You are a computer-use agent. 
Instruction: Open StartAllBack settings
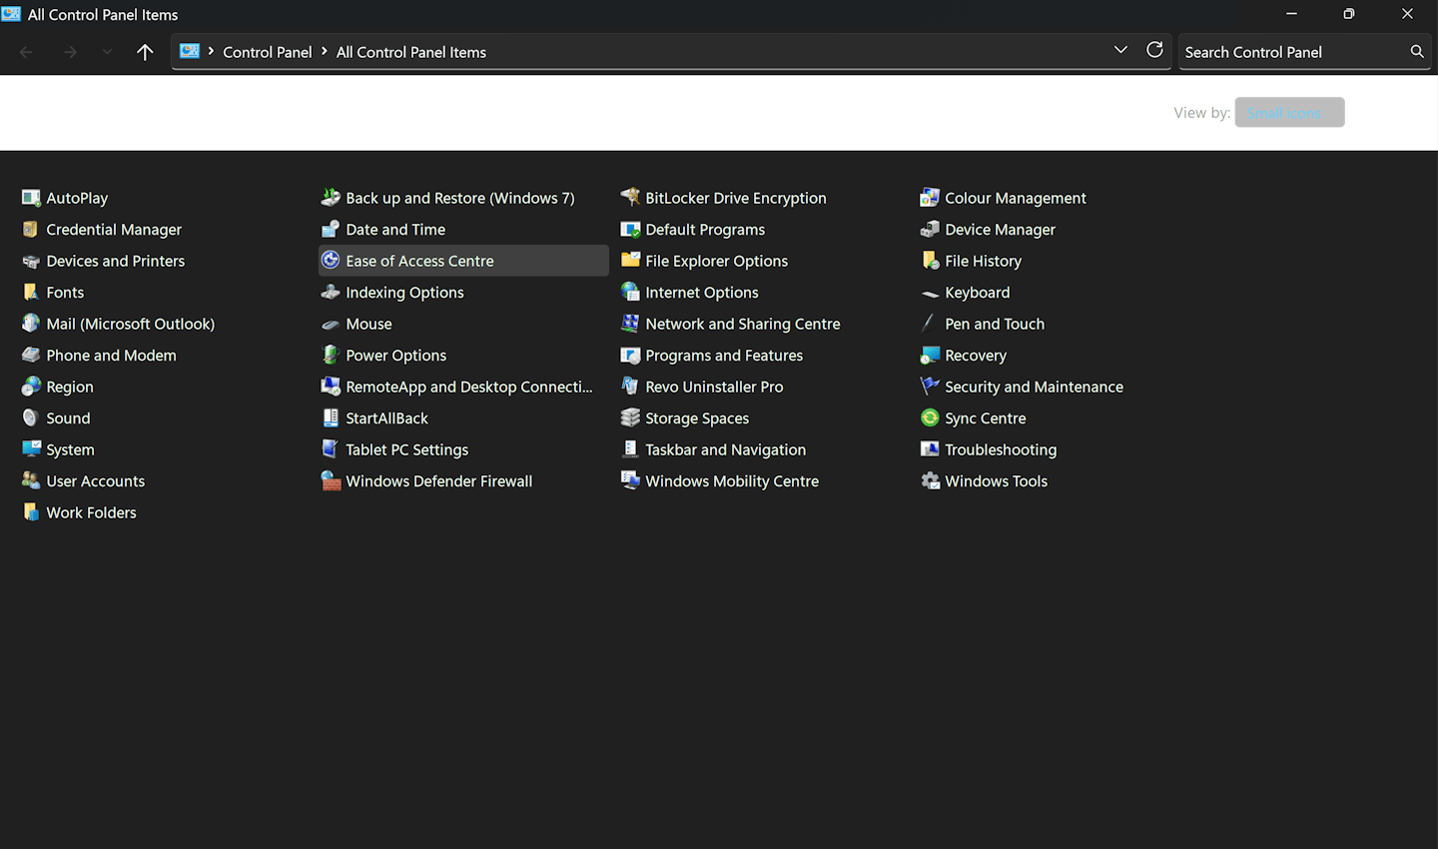click(x=387, y=418)
